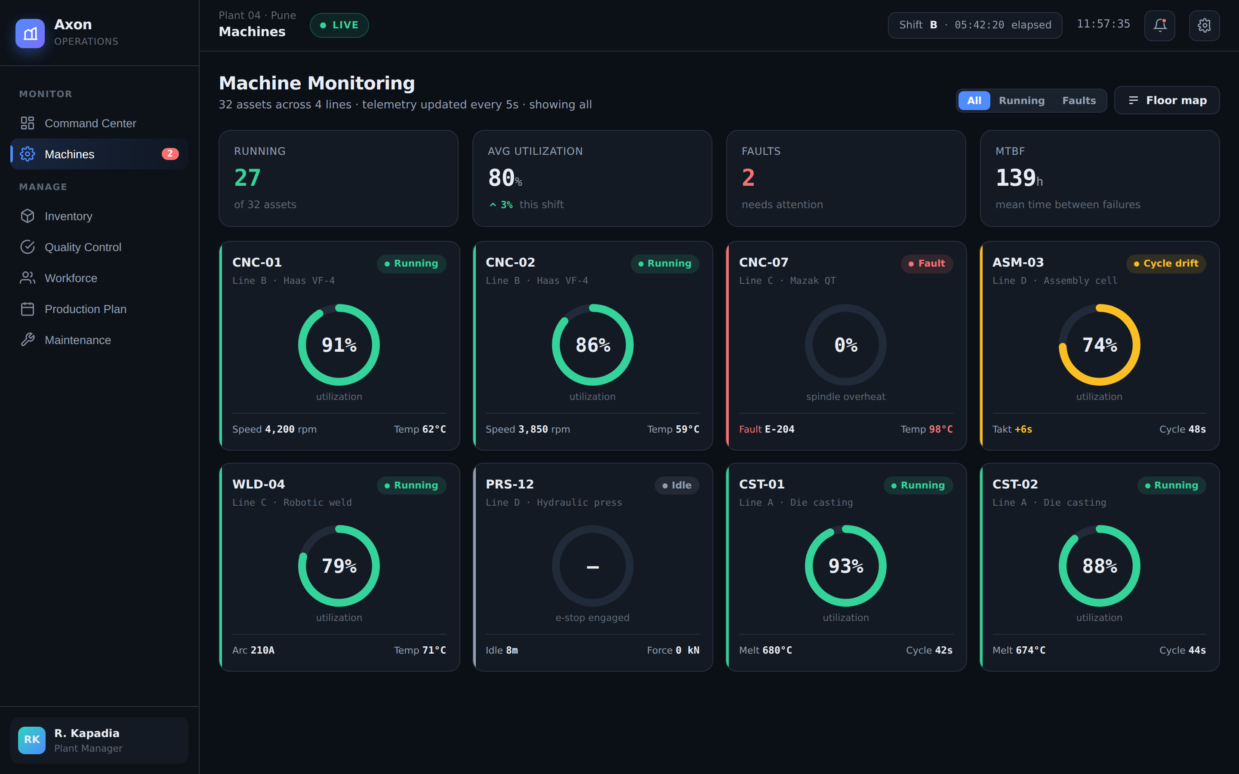The width and height of the screenshot is (1239, 774).
Task: Open Quality Control section
Action: tap(99, 247)
